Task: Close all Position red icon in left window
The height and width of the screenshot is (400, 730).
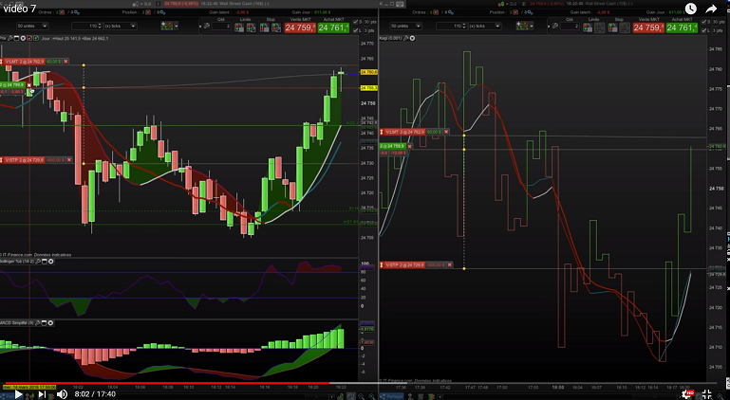Action: pyautogui.click(x=148, y=12)
